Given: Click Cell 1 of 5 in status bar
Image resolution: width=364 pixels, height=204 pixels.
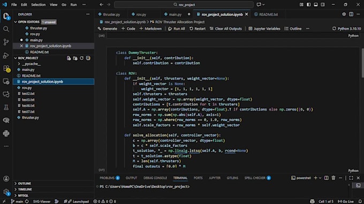Looking at the screenshot, I should click(325, 201).
